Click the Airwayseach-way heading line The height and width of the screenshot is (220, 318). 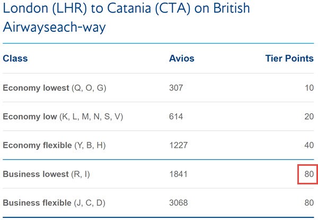coord(55,27)
